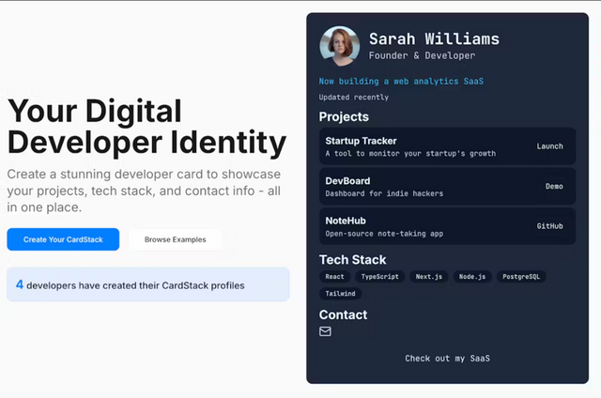
Task: Click the PostgreSQL tech stack tag
Action: pos(521,277)
